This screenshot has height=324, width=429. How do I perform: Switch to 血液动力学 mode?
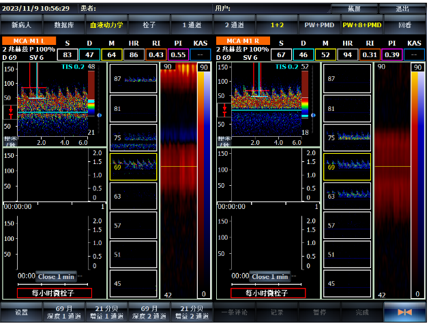pyautogui.click(x=106, y=25)
